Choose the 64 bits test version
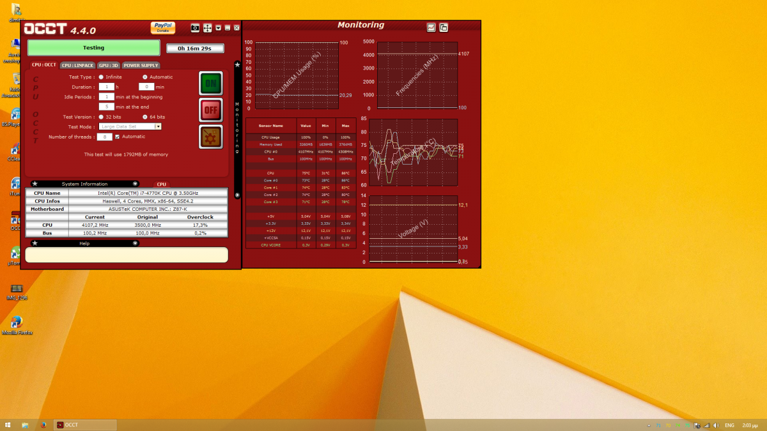Viewport: 767px width, 431px height. 145,117
